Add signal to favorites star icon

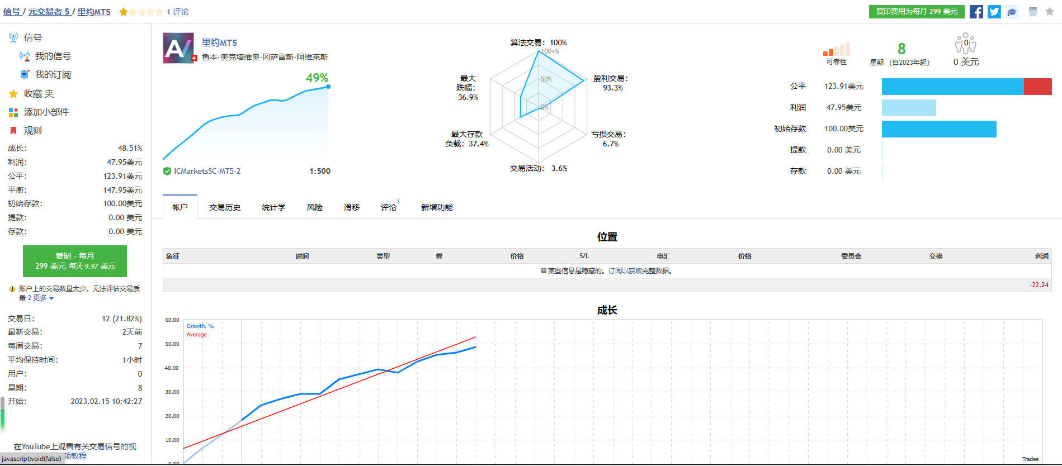click(x=1050, y=12)
